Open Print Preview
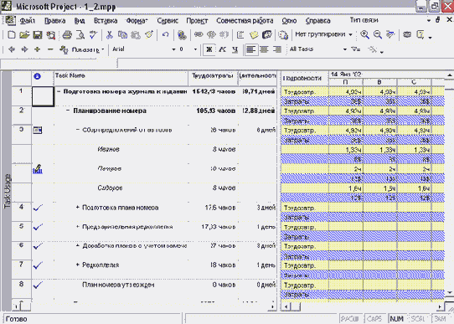 pos(80,35)
